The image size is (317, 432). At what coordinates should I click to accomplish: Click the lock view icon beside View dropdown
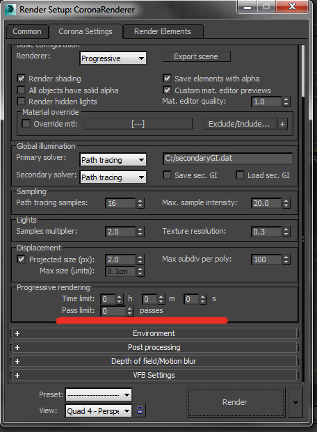(x=140, y=410)
